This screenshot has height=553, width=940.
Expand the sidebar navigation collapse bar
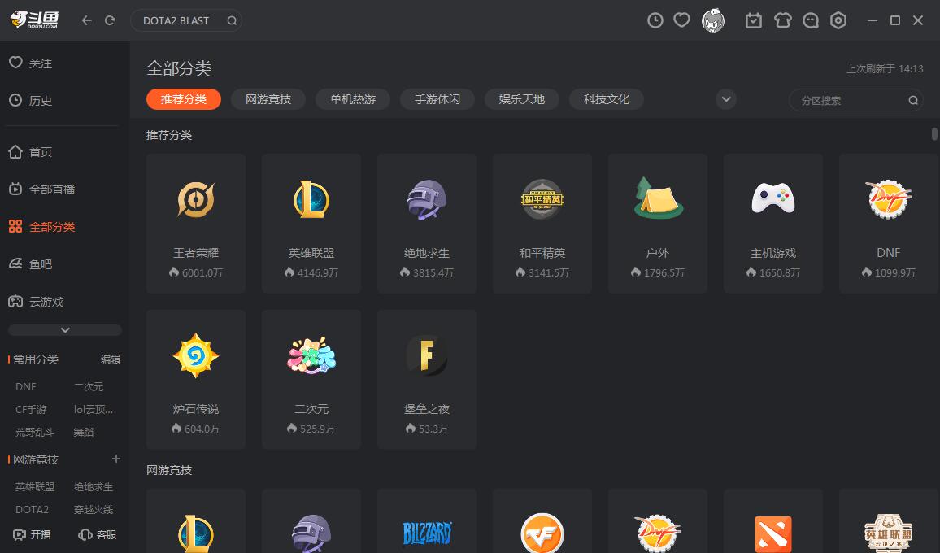point(65,330)
